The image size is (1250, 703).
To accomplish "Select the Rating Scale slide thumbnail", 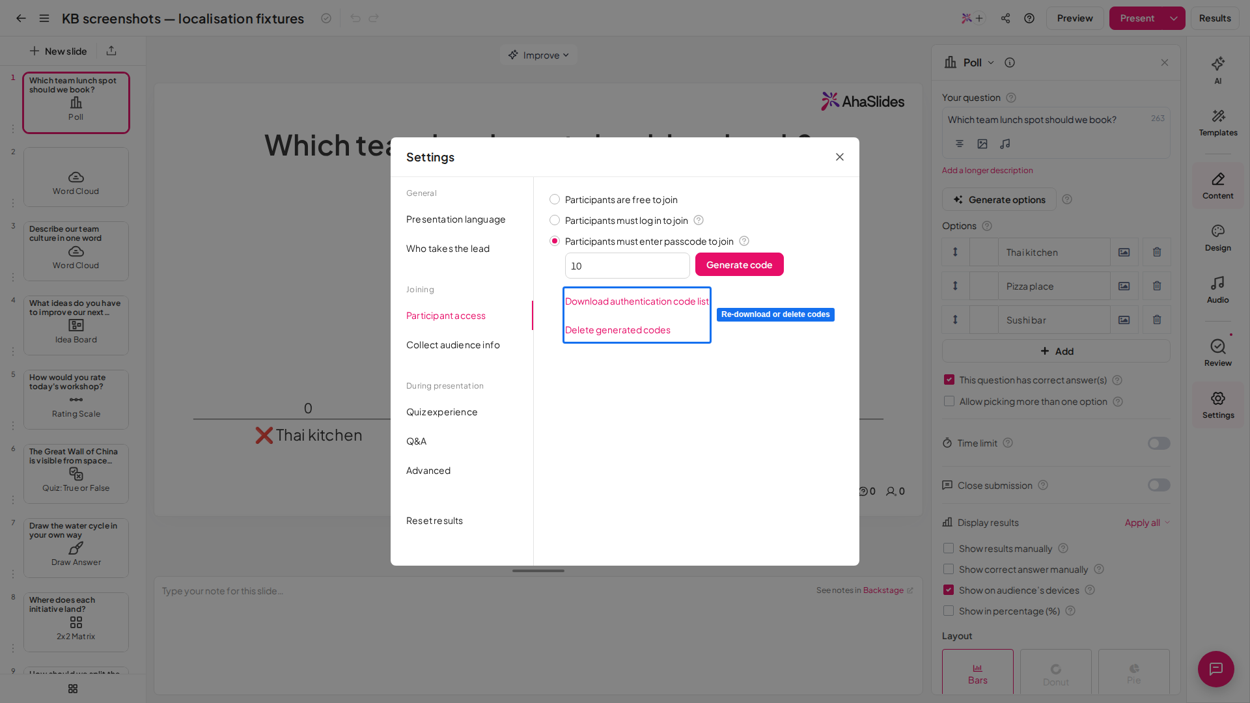I will (x=76, y=400).
